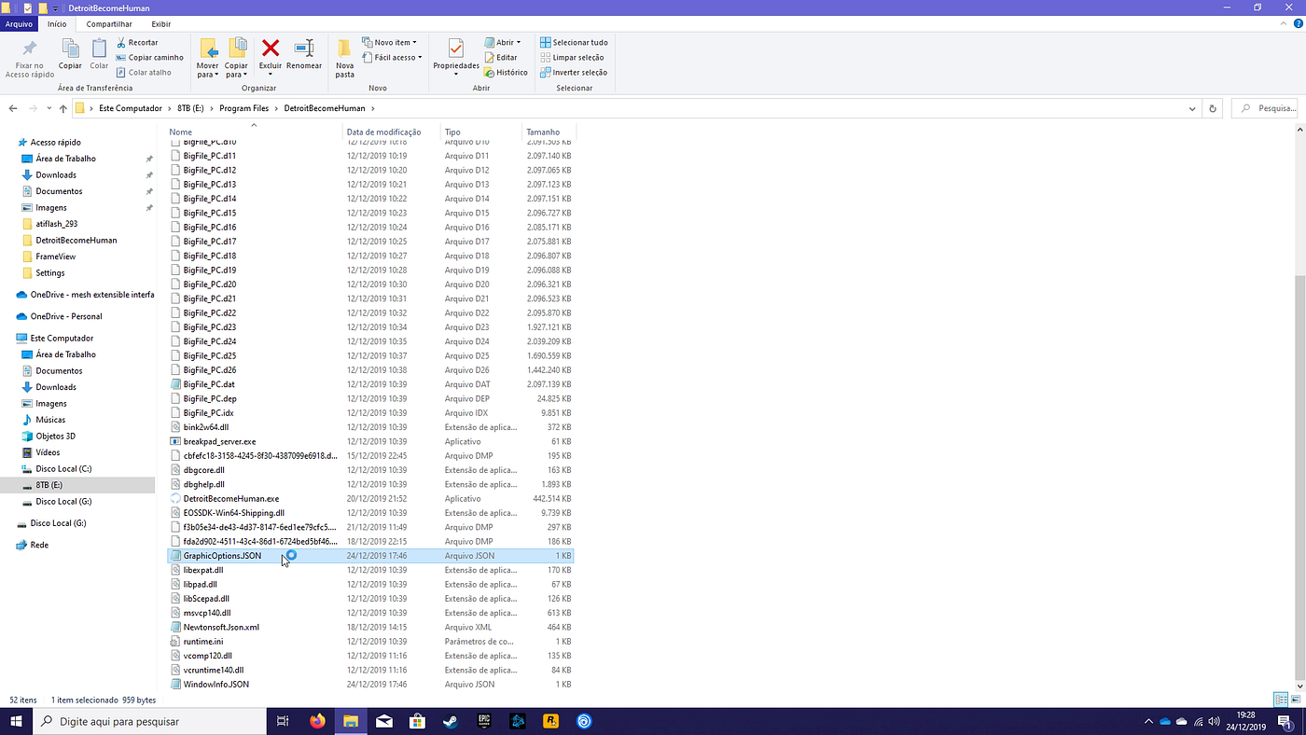Click Editar in the Abrir group
The width and height of the screenshot is (1306, 735).
tap(500, 57)
